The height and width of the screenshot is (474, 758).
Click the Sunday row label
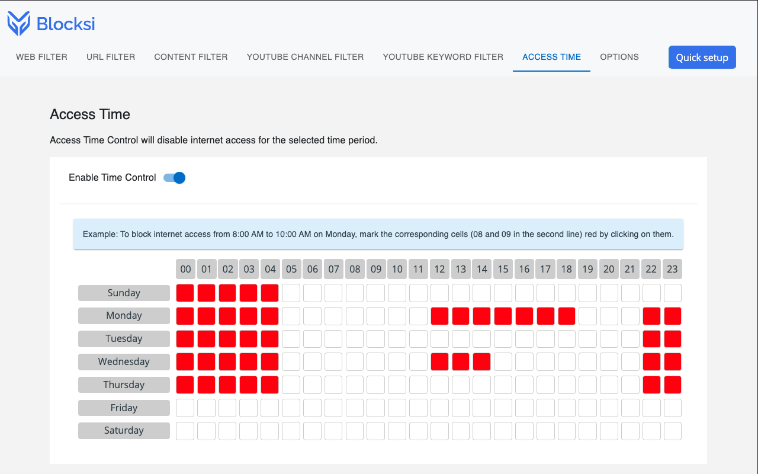[x=124, y=293]
